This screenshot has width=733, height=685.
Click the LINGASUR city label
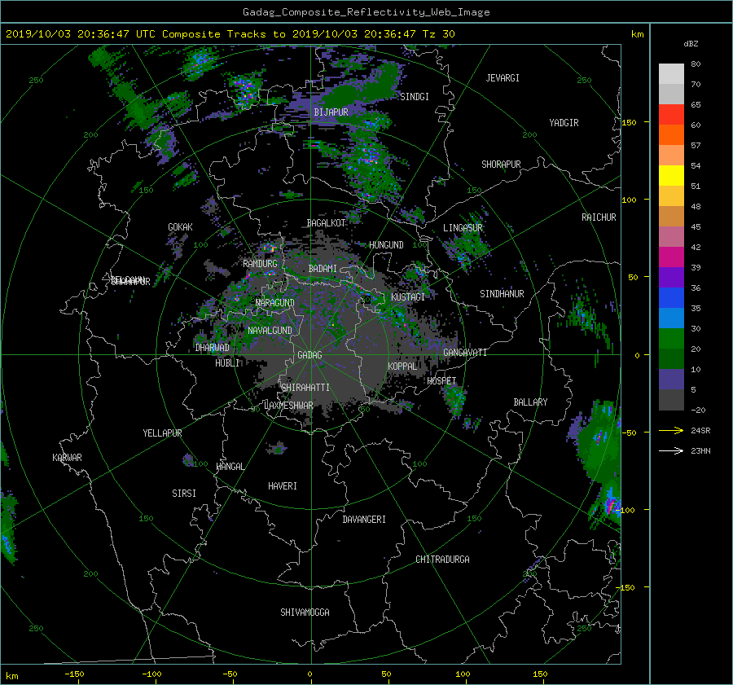[463, 228]
